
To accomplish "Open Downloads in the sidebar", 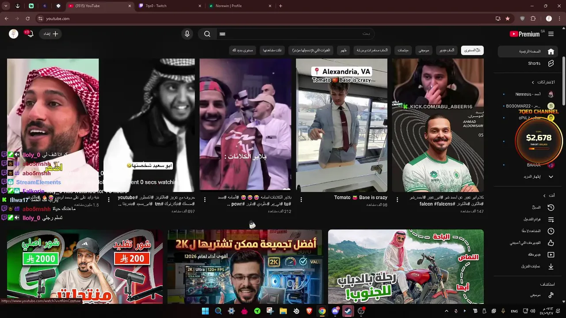I will coord(527,266).
